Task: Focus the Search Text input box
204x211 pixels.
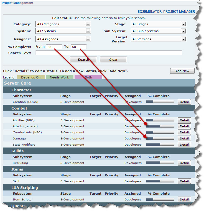Action: click(x=109, y=53)
